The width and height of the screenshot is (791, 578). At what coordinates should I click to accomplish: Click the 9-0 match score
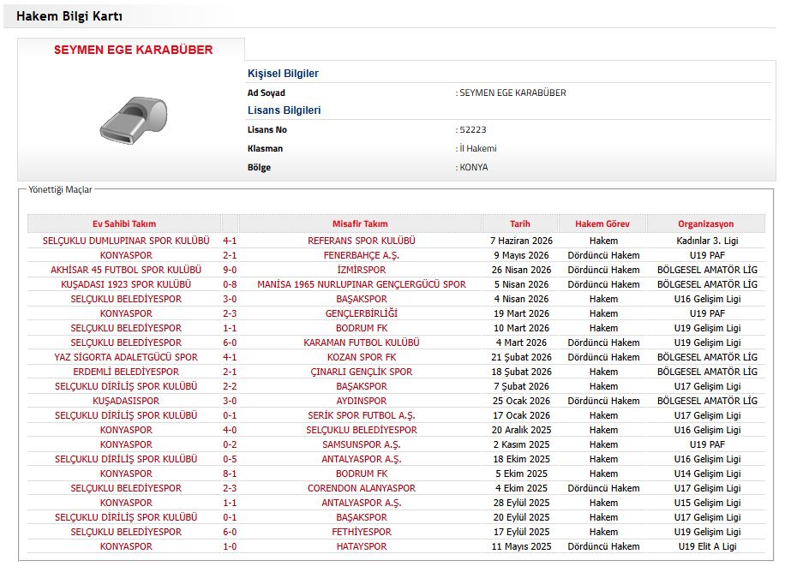[x=230, y=270]
